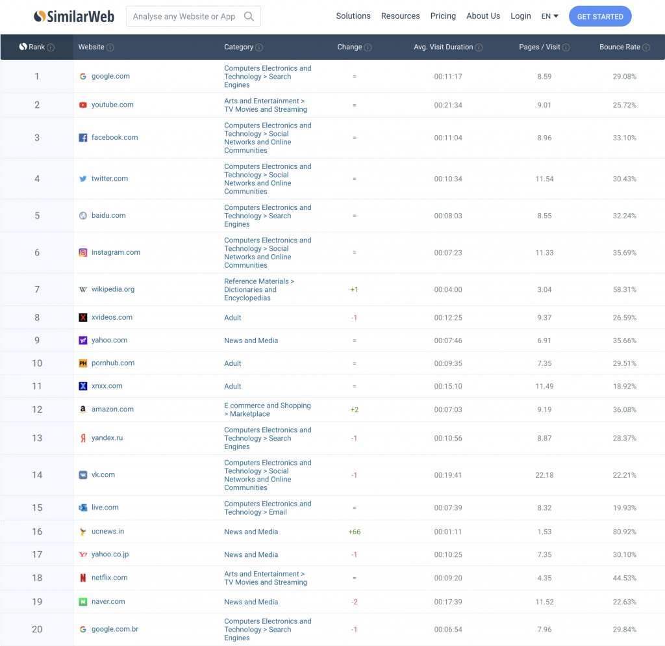This screenshot has width=665, height=646.
Task: Open the wikipedia.org website link
Action: [x=113, y=289]
